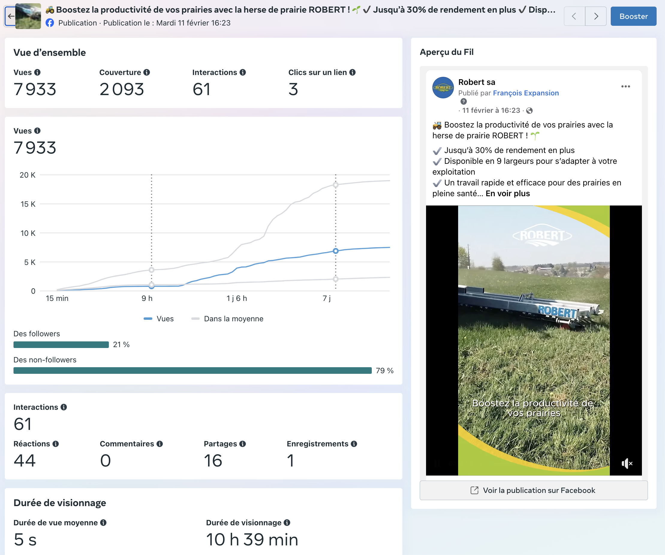Click the Des followers 21 % bar
Image resolution: width=665 pixels, height=555 pixels.
(x=61, y=345)
